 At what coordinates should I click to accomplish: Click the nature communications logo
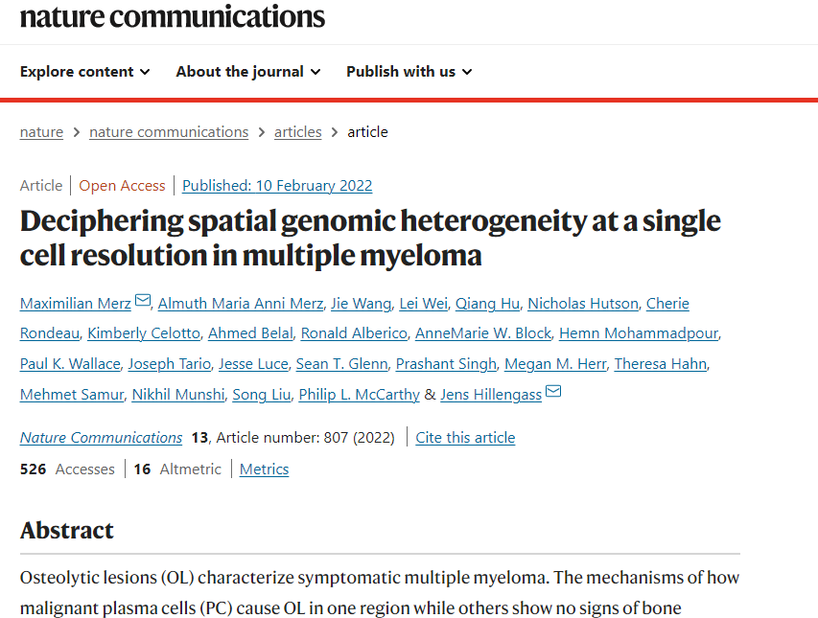coord(173,16)
